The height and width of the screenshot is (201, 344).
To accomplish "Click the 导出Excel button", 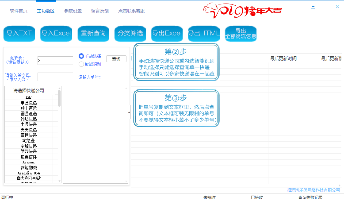I will (x=167, y=33).
